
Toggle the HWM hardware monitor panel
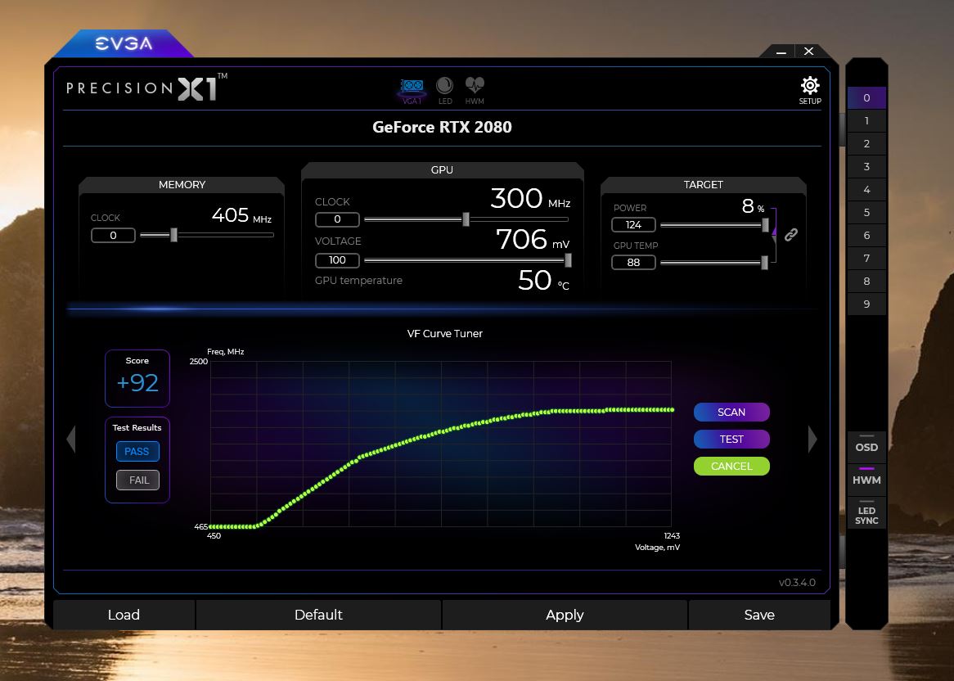click(866, 479)
